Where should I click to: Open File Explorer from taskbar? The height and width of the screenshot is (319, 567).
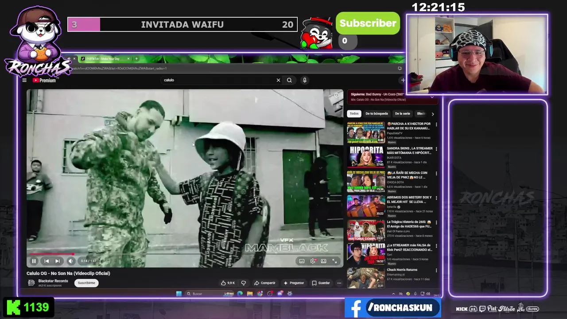250,294
